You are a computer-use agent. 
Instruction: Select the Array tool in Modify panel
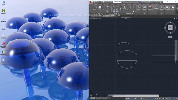pos(117,11)
